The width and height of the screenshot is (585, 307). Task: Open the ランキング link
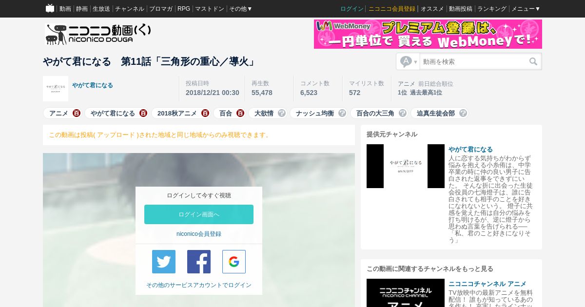pos(492,9)
